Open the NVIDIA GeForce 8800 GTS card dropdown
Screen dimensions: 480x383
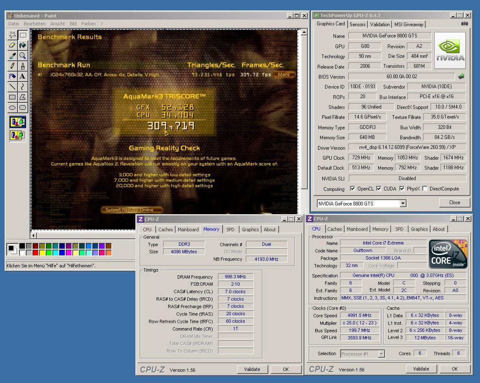(403, 203)
